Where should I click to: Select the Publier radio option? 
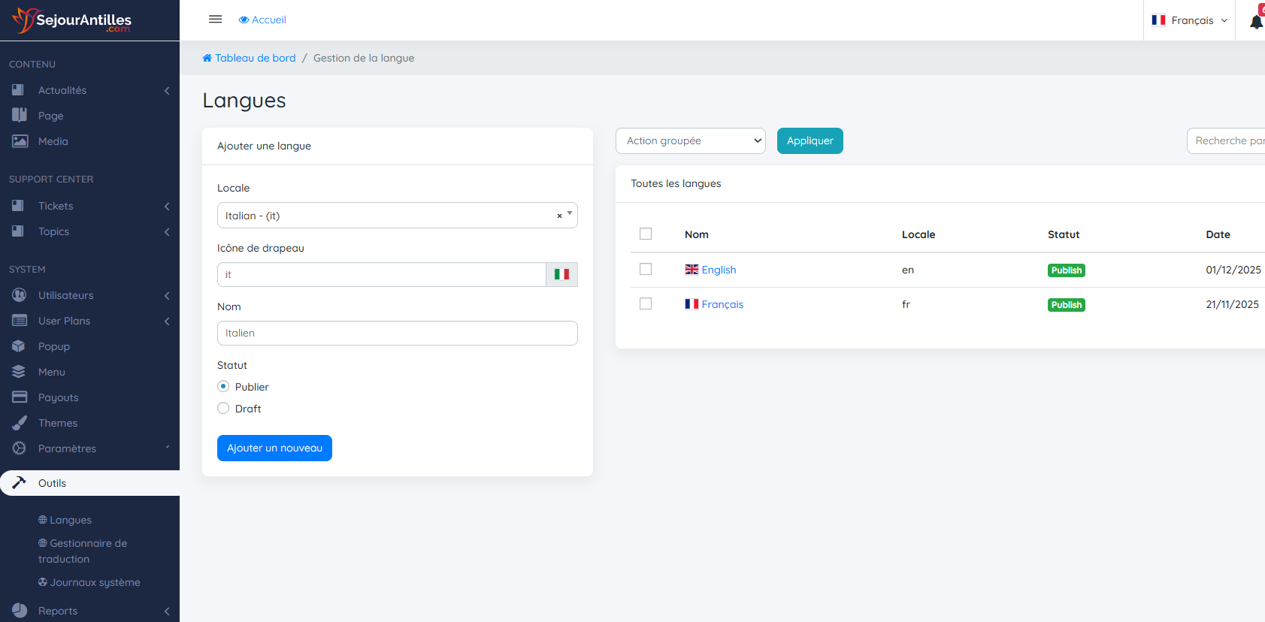223,386
